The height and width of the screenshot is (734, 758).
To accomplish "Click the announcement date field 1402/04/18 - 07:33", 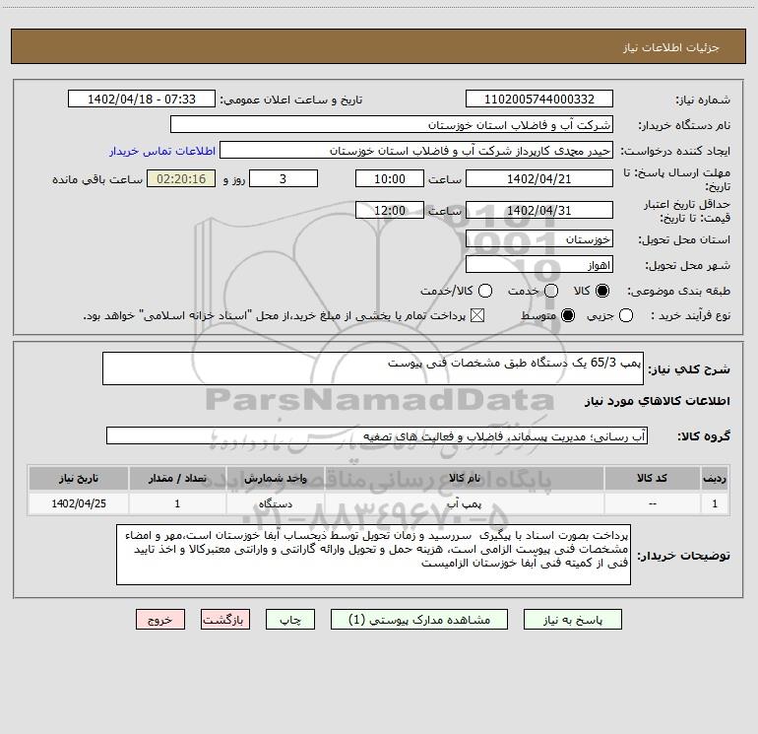I will tap(142, 99).
